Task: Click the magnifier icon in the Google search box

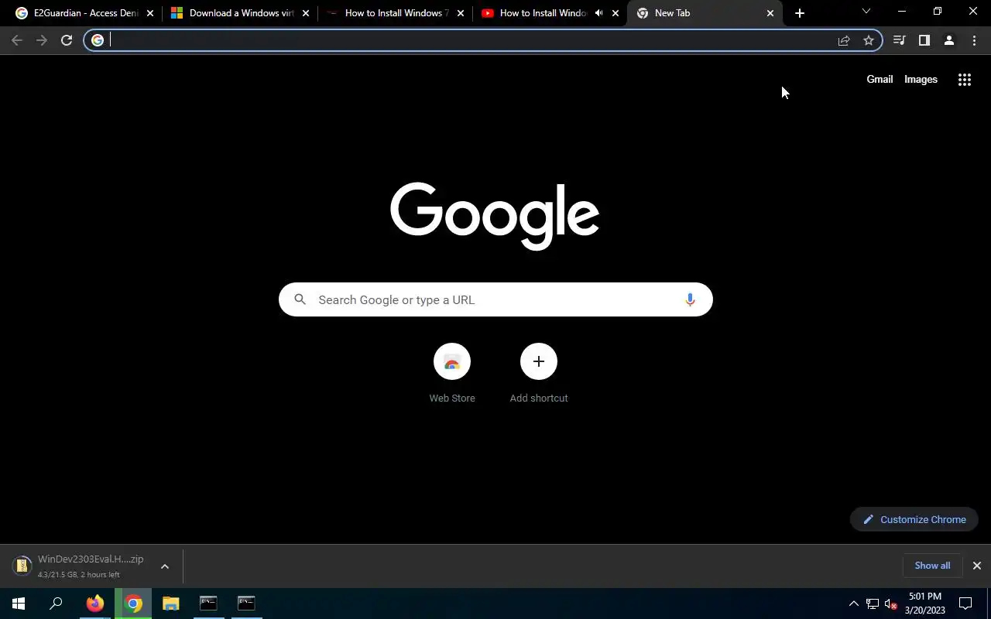Action: [x=300, y=299]
